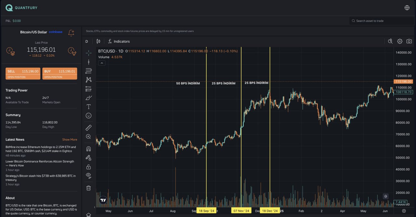Open the candlestick chart type menu
The image size is (416, 217).
coord(98,41)
